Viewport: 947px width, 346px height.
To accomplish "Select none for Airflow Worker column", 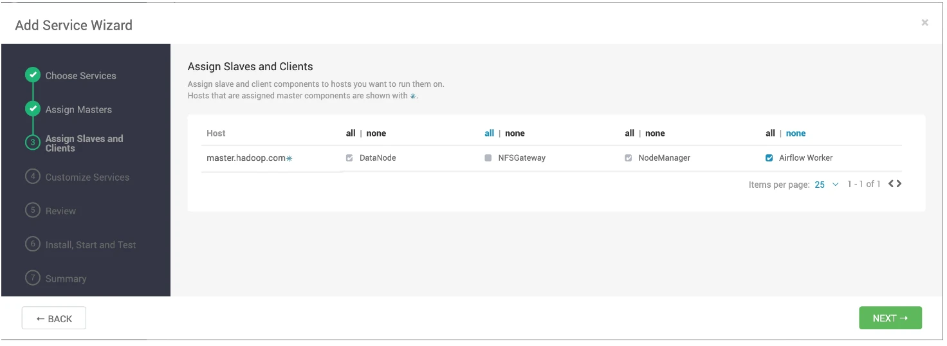I will pyautogui.click(x=796, y=133).
